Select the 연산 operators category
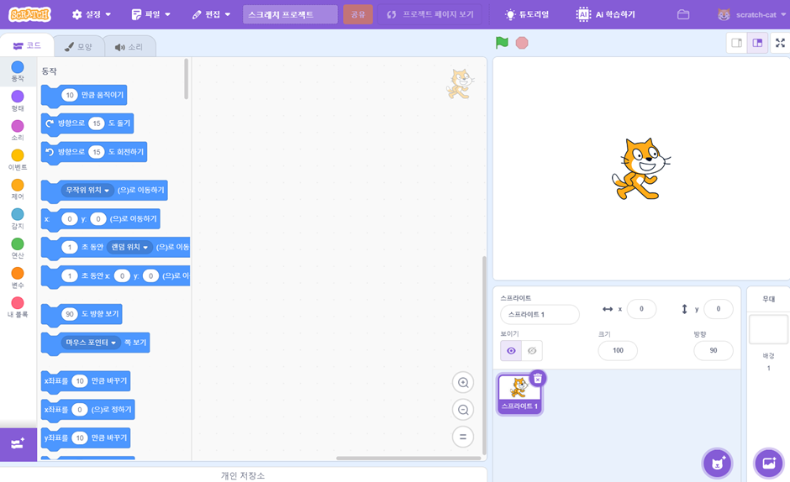Viewport: 790px width, 482px height. tap(18, 249)
